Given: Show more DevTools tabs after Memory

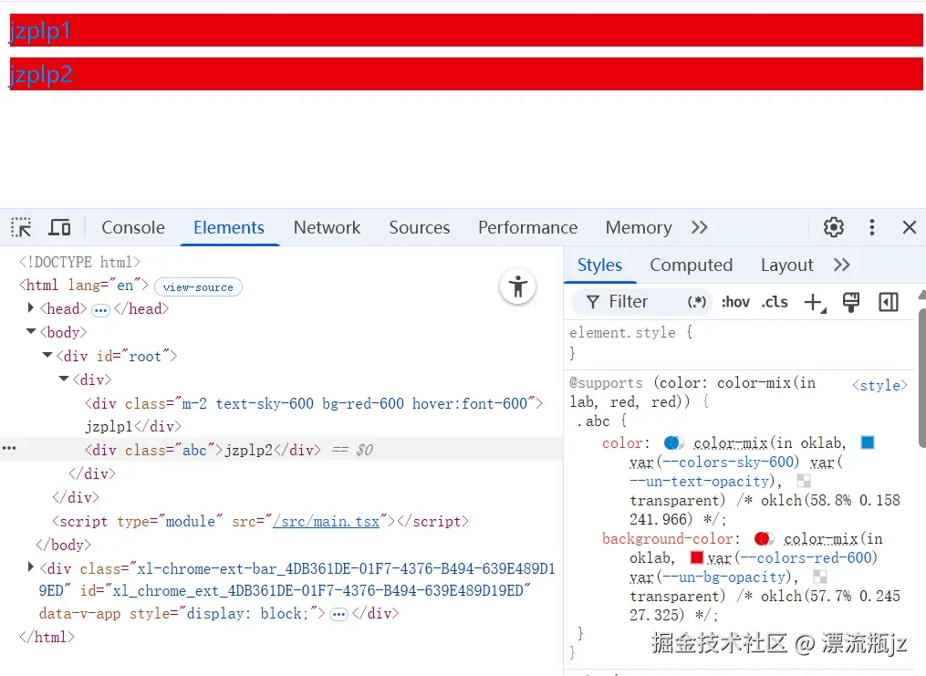Looking at the screenshot, I should [x=699, y=227].
